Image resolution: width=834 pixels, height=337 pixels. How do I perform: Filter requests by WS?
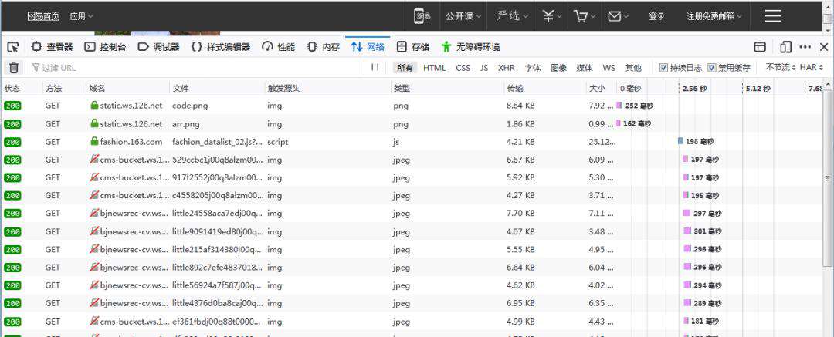[609, 68]
